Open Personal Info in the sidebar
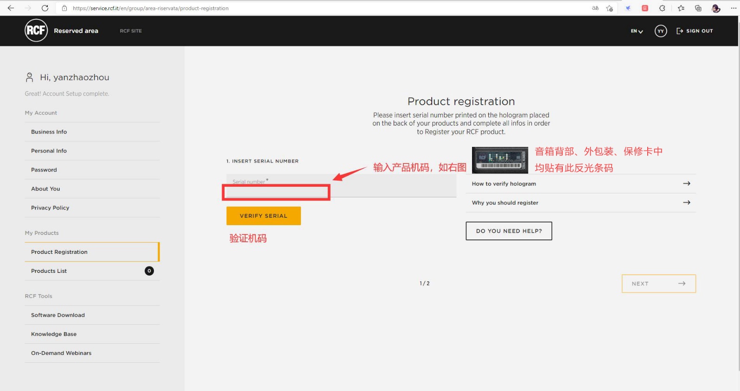The width and height of the screenshot is (740, 391). tap(92, 151)
